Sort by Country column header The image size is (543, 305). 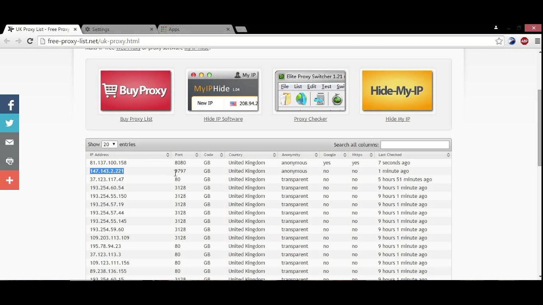click(251, 155)
